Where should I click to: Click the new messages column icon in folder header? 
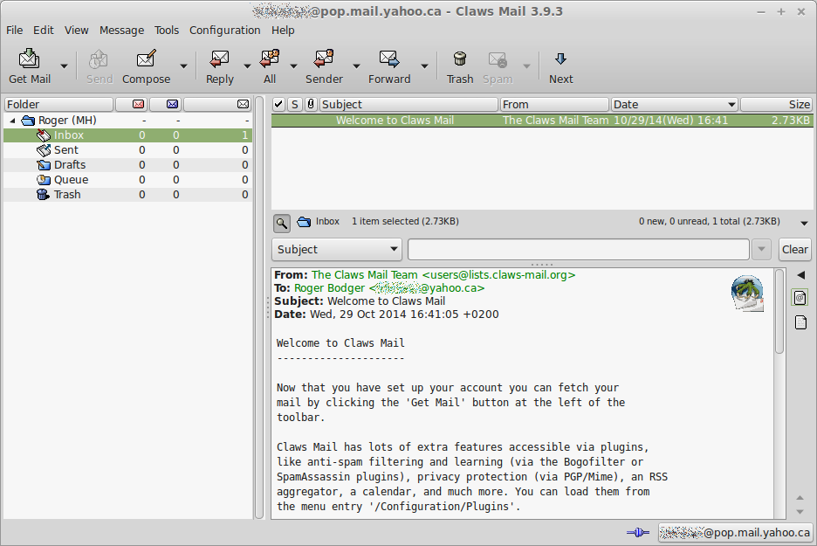[138, 104]
